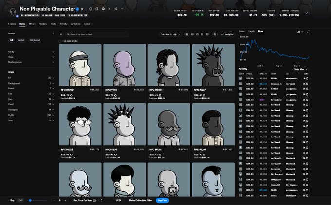Expand the Outfit trait filter

(31, 115)
